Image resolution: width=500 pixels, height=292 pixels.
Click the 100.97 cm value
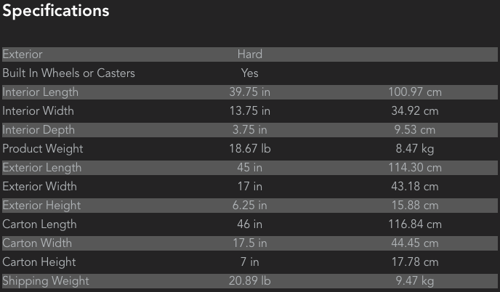pyautogui.click(x=414, y=92)
